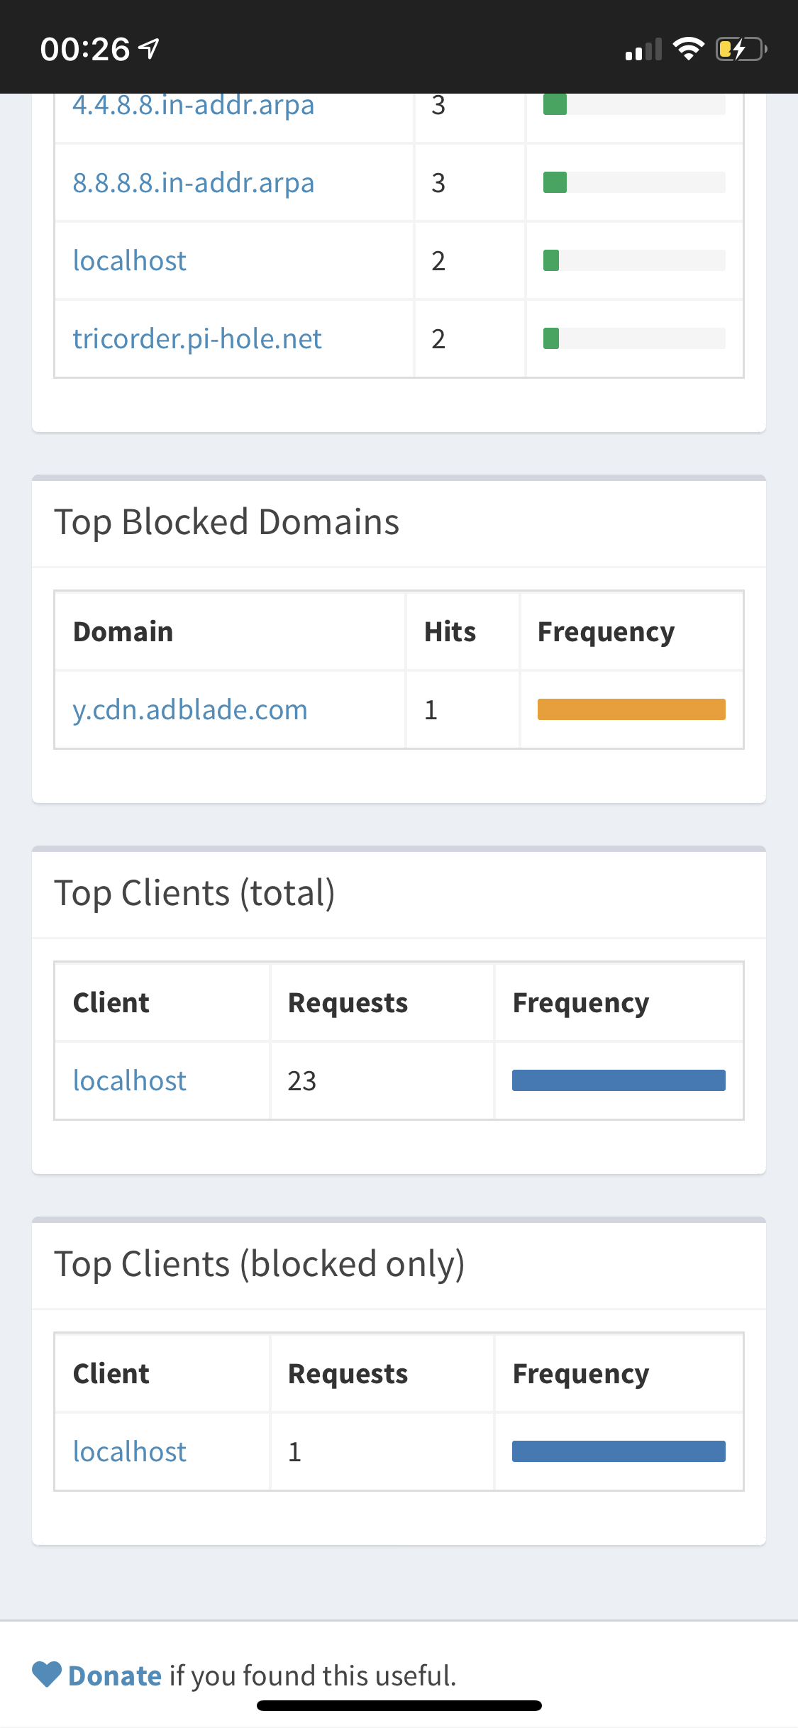Click the blue frequency bar with 23 requests
This screenshot has width=798, height=1728.
click(619, 1080)
